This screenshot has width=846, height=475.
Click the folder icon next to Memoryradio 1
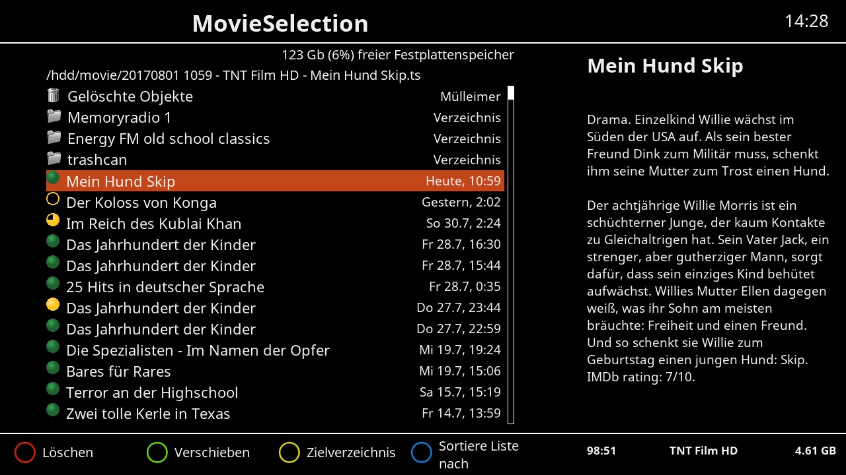pos(54,117)
